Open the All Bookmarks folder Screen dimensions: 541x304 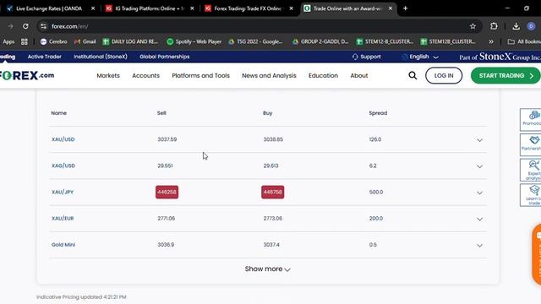point(524,41)
